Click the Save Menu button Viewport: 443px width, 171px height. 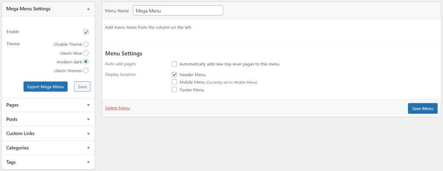click(x=423, y=109)
